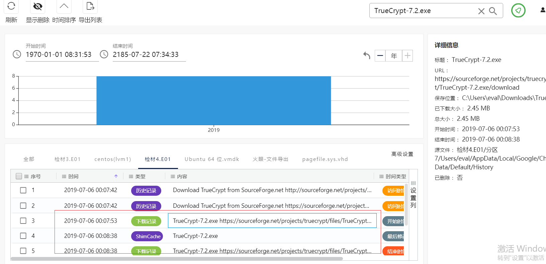
Task: Click the 类型 column header
Action: point(140,176)
